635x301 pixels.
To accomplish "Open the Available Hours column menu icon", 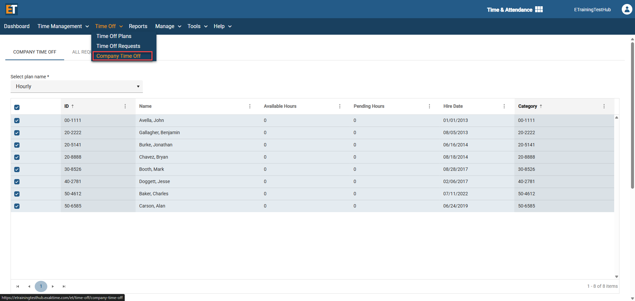I will [340, 106].
